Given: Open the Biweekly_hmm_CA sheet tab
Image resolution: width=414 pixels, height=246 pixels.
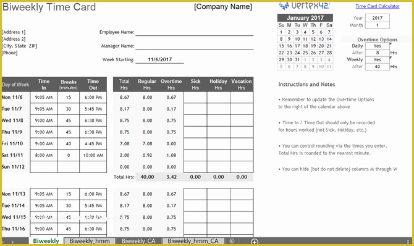Looking at the screenshot, I should tap(193, 241).
